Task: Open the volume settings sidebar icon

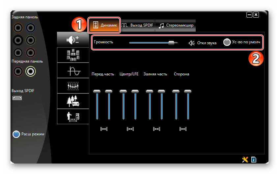Action: click(73, 40)
